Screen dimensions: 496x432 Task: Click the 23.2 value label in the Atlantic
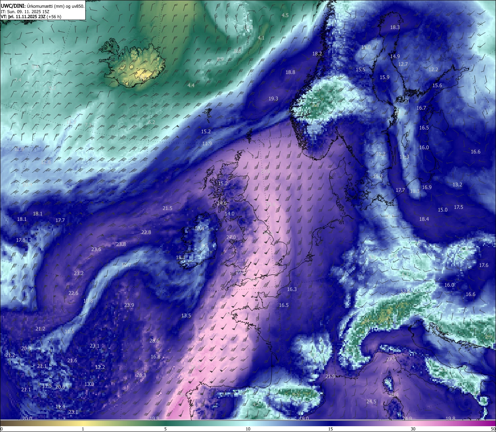coord(79,274)
